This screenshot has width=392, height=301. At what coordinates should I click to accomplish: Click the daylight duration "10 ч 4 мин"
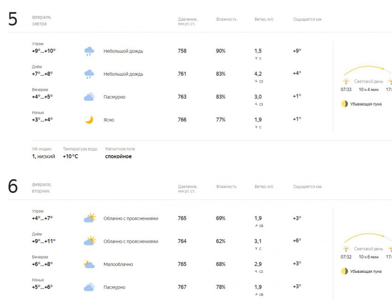(x=368, y=90)
